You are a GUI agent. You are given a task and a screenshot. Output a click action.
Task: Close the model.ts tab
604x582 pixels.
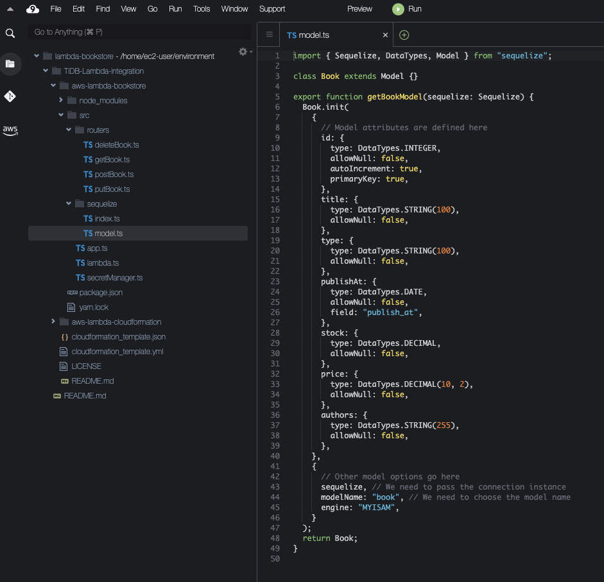point(385,35)
